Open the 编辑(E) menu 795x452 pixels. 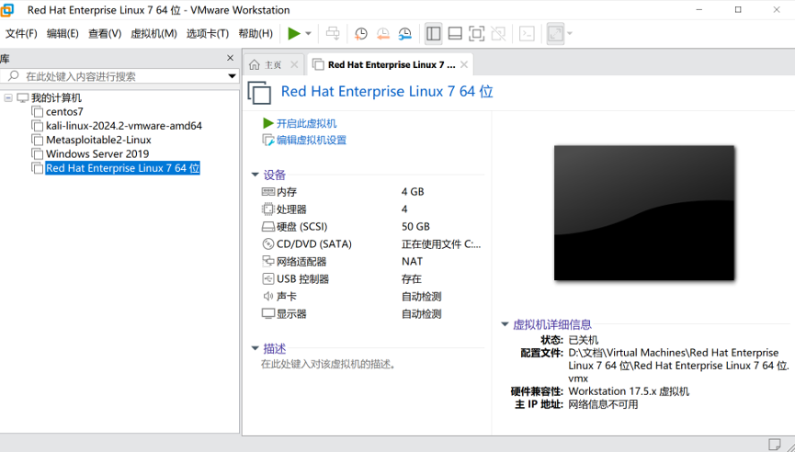(62, 33)
